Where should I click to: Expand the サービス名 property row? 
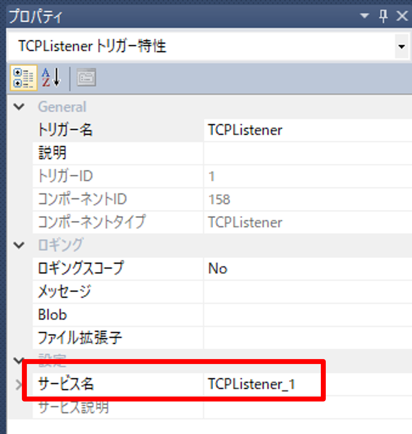(x=18, y=385)
